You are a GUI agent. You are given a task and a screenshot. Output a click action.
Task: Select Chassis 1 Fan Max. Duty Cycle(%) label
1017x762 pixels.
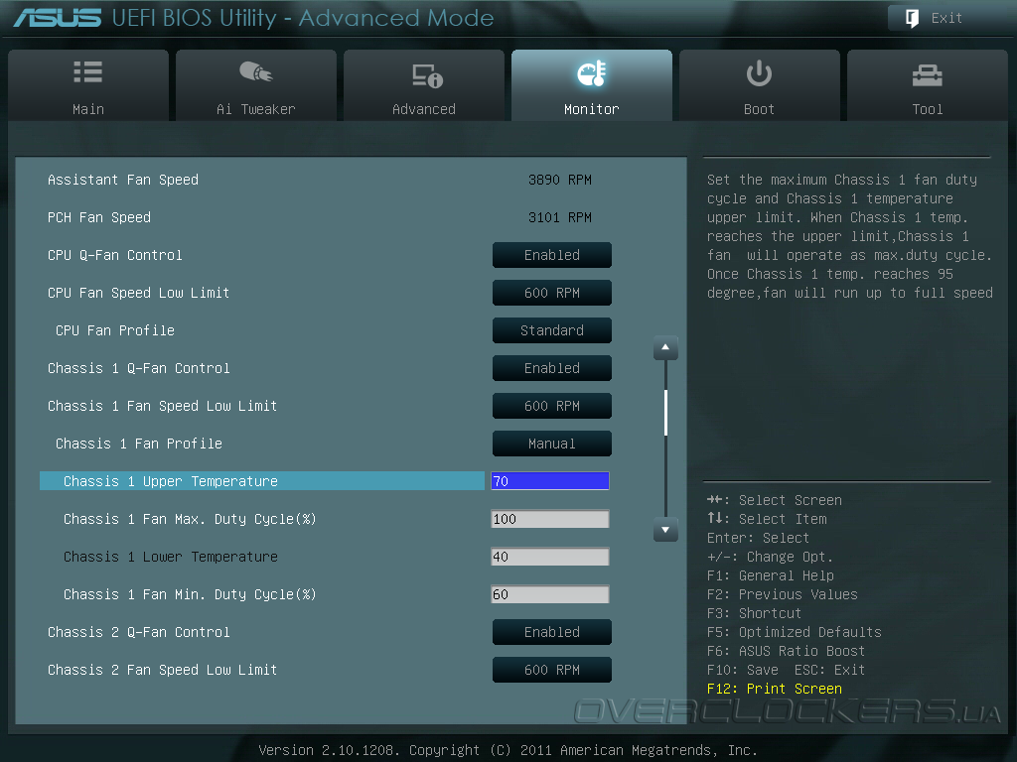tap(190, 519)
